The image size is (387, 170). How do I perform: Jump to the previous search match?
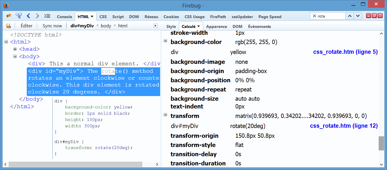[x=350, y=16]
